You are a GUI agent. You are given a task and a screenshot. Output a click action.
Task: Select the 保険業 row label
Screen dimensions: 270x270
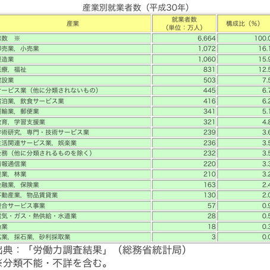pos(30,185)
